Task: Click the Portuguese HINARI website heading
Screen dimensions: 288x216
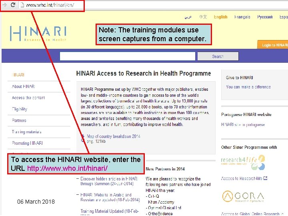Action: (246, 115)
